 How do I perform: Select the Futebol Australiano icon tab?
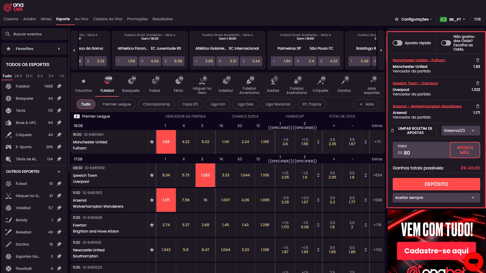pos(297,85)
